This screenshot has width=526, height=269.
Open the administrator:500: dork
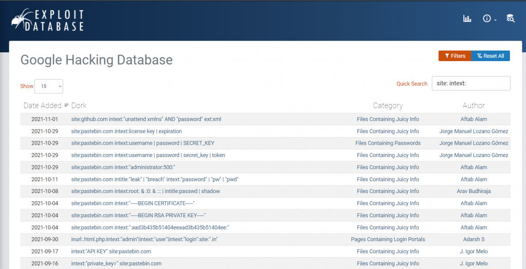click(123, 167)
